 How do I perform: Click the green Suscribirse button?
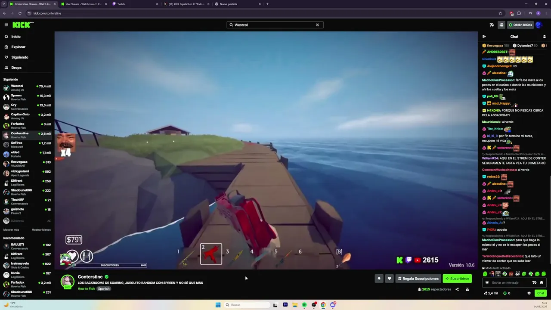(457, 279)
